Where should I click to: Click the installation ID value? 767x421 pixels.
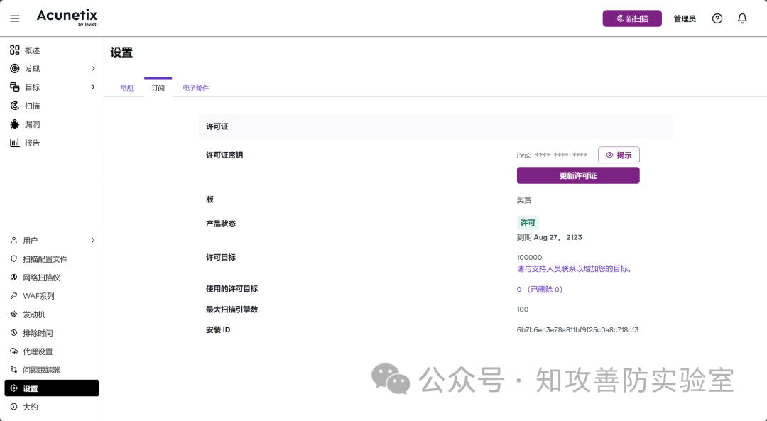[577, 329]
